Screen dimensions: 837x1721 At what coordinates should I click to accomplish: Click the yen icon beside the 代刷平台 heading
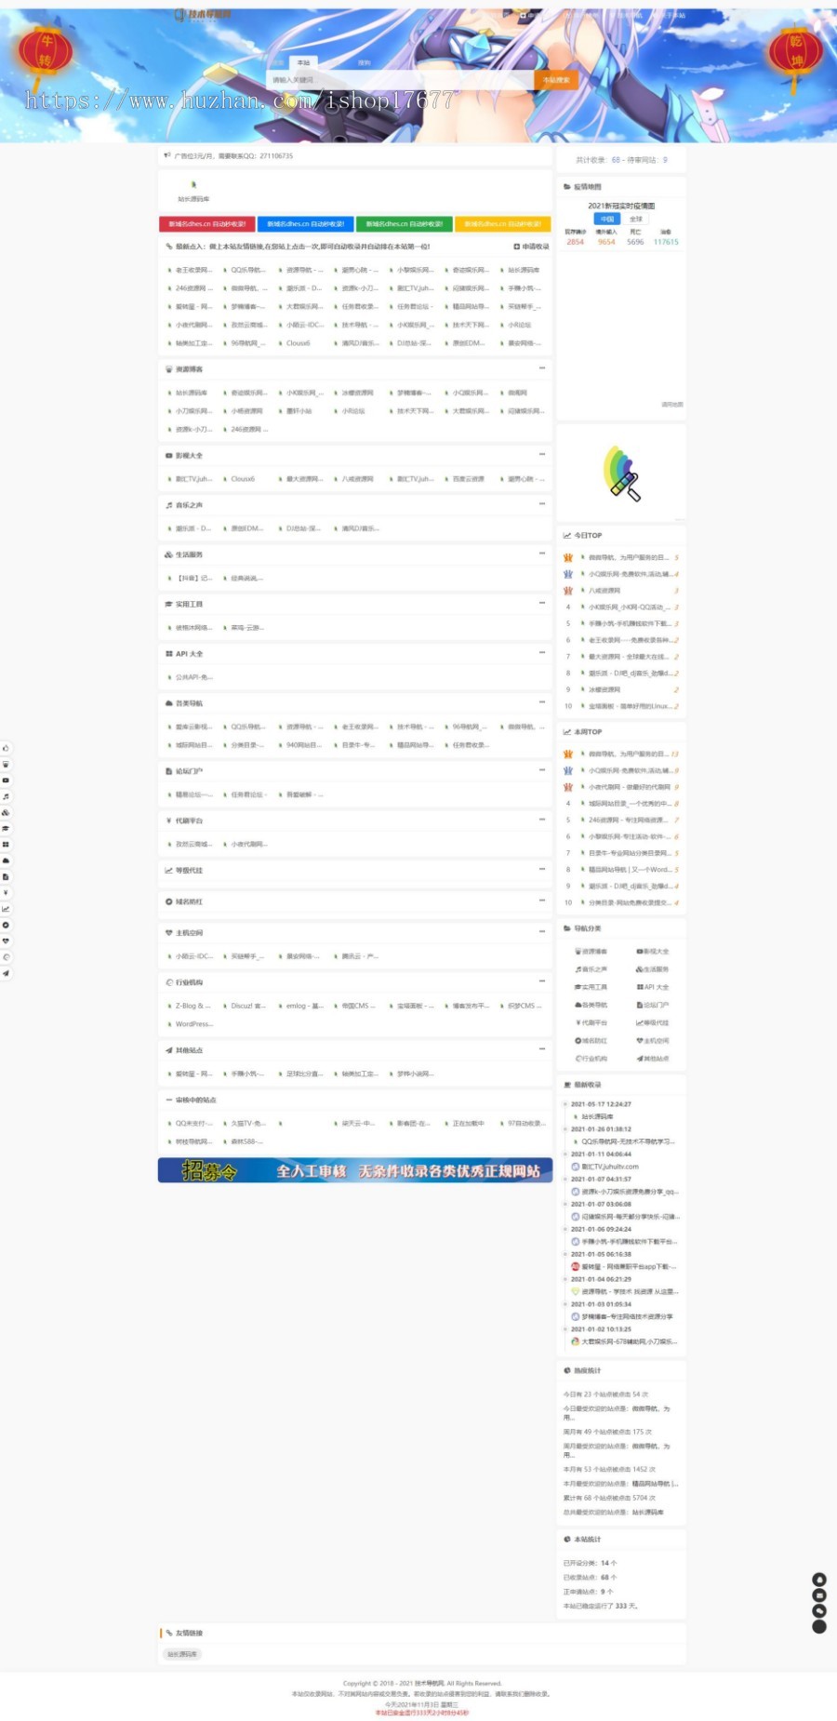pos(168,820)
